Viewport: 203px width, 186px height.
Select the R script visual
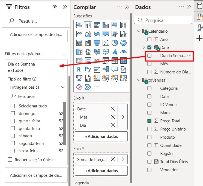click(x=79, y=69)
